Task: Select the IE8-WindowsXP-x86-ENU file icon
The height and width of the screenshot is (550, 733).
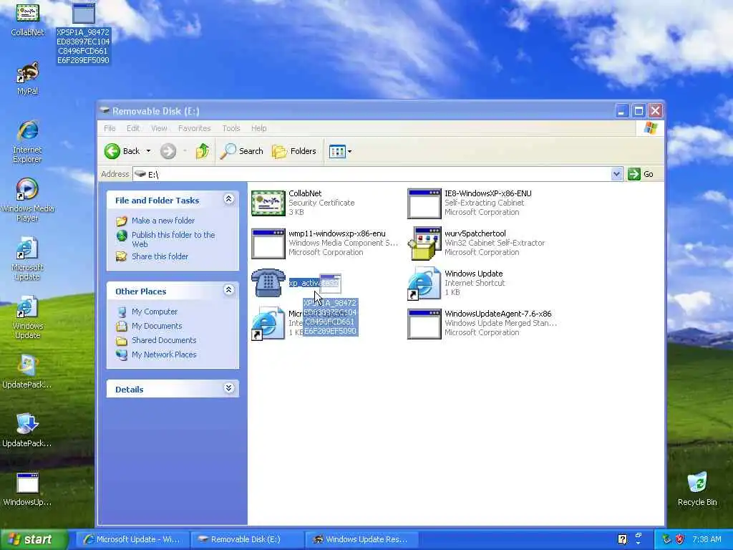Action: (424, 203)
